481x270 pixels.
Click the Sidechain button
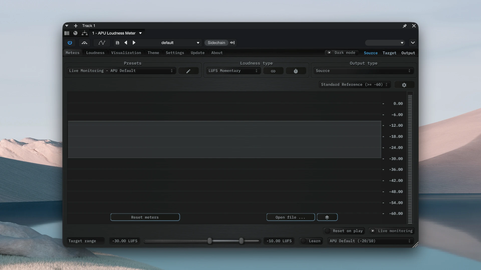[x=216, y=43]
